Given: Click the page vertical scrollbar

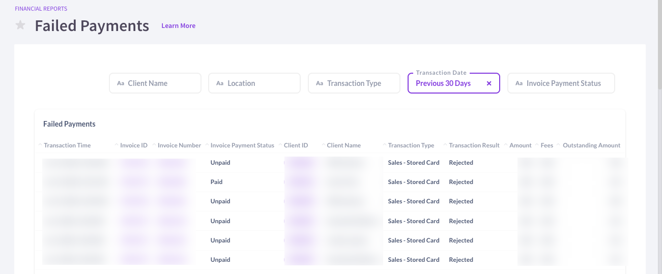Looking at the screenshot, I should [x=659, y=46].
